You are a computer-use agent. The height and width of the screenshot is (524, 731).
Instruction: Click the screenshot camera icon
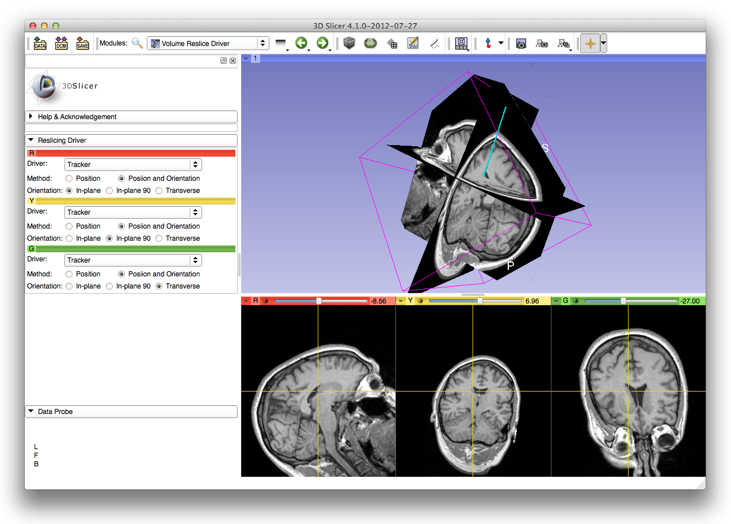(521, 43)
